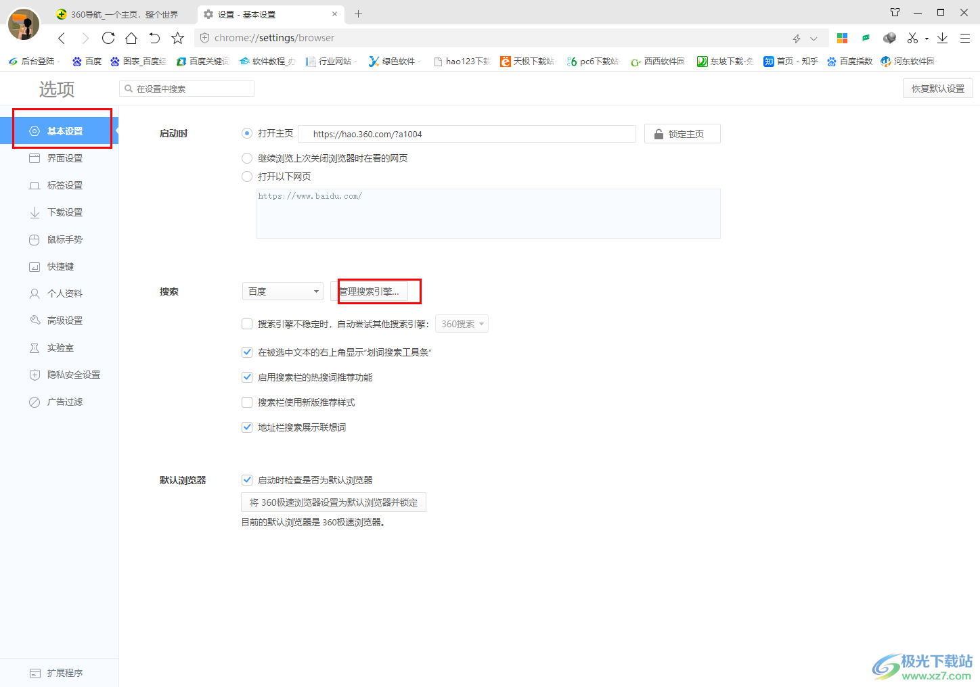Click the skin shirt icon in title bar
Viewport: 980px width, 687px height.
[x=895, y=12]
